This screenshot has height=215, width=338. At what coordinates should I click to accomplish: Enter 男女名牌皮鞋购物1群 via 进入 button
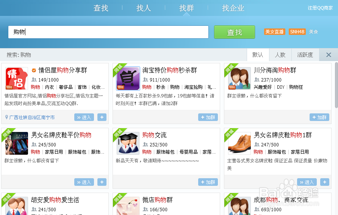307,182
